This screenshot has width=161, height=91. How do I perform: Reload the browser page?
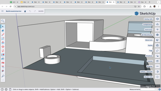coord(11,6)
